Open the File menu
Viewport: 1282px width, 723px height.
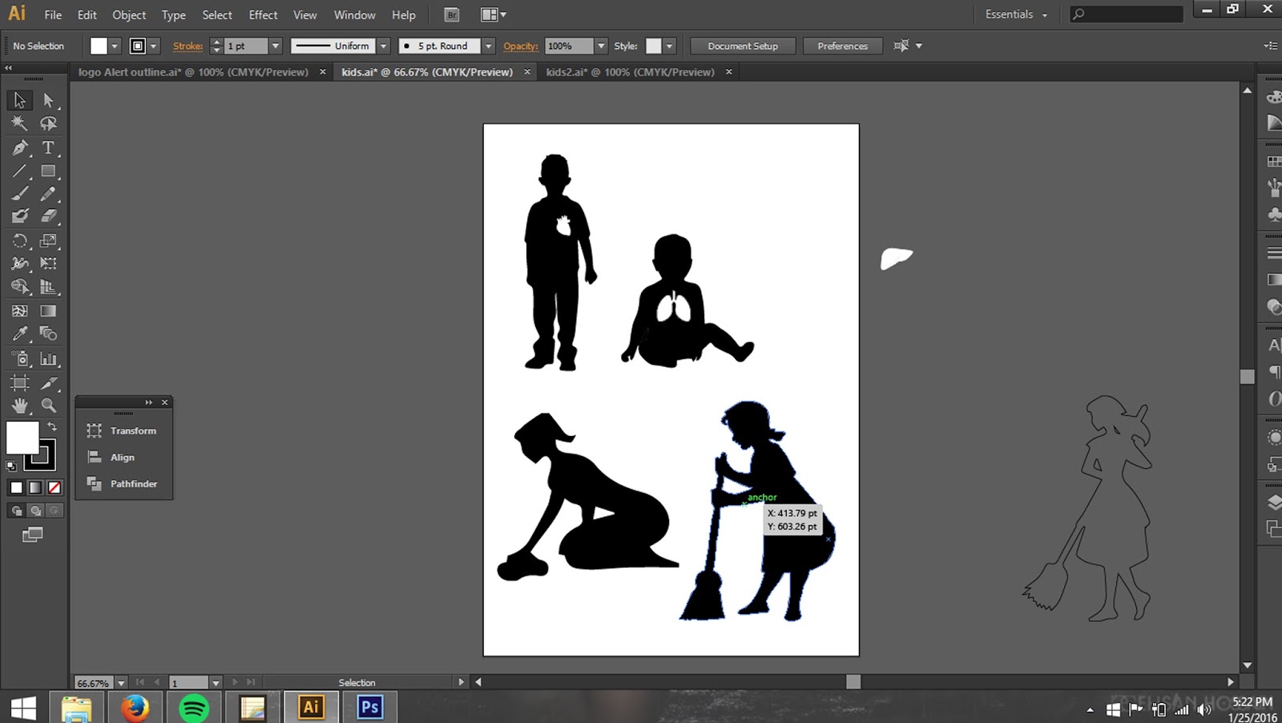point(53,14)
